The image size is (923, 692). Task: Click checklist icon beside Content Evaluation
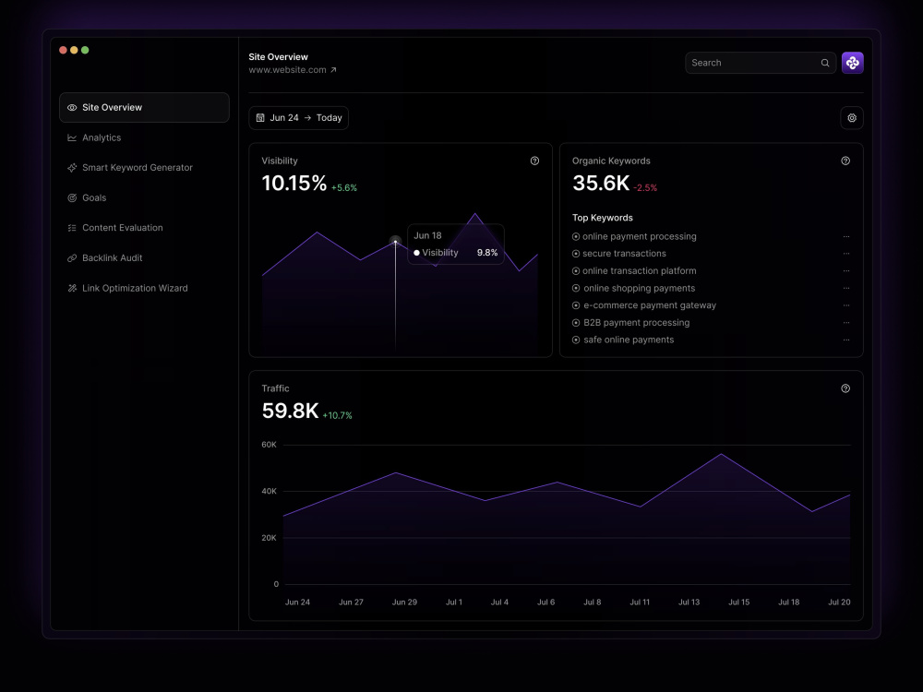pos(72,228)
